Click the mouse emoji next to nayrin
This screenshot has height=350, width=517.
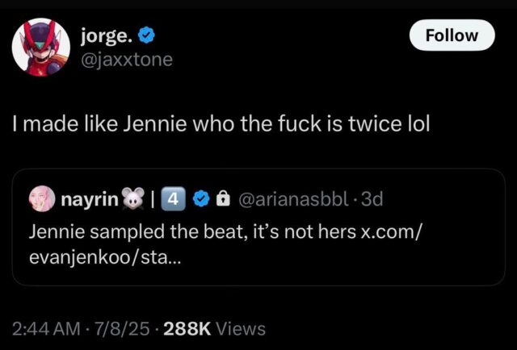click(133, 198)
